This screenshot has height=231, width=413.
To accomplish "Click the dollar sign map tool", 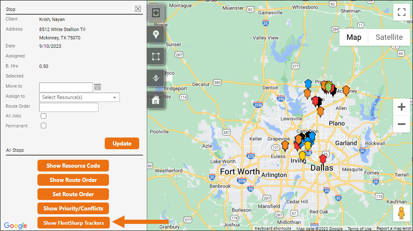I will 156,78.
